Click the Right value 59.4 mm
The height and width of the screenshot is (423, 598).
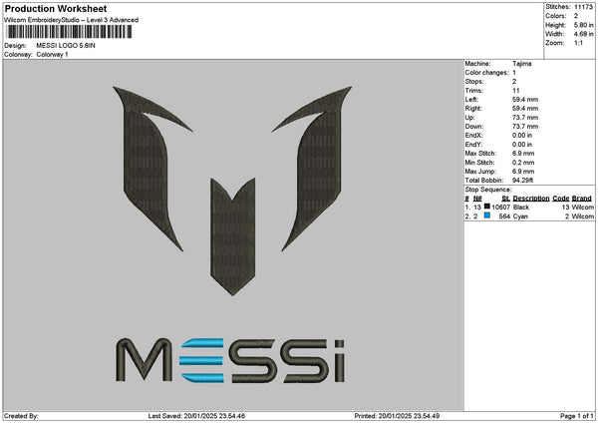click(525, 109)
